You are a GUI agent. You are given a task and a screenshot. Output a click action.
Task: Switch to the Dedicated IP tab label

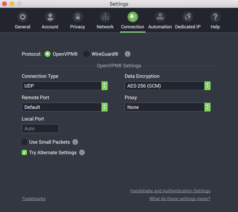pos(188,27)
